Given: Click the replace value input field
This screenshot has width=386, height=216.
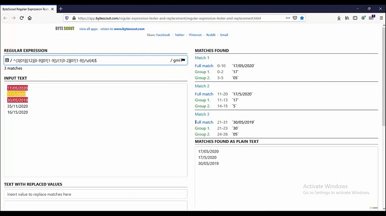Looking at the screenshot, I should 95,194.
